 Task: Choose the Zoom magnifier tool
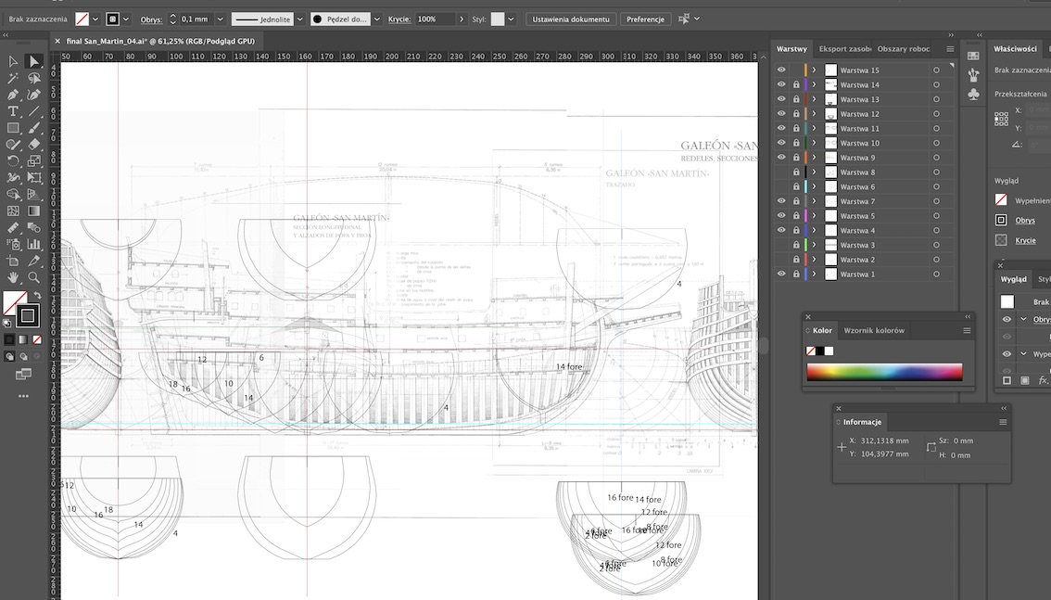pos(34,277)
